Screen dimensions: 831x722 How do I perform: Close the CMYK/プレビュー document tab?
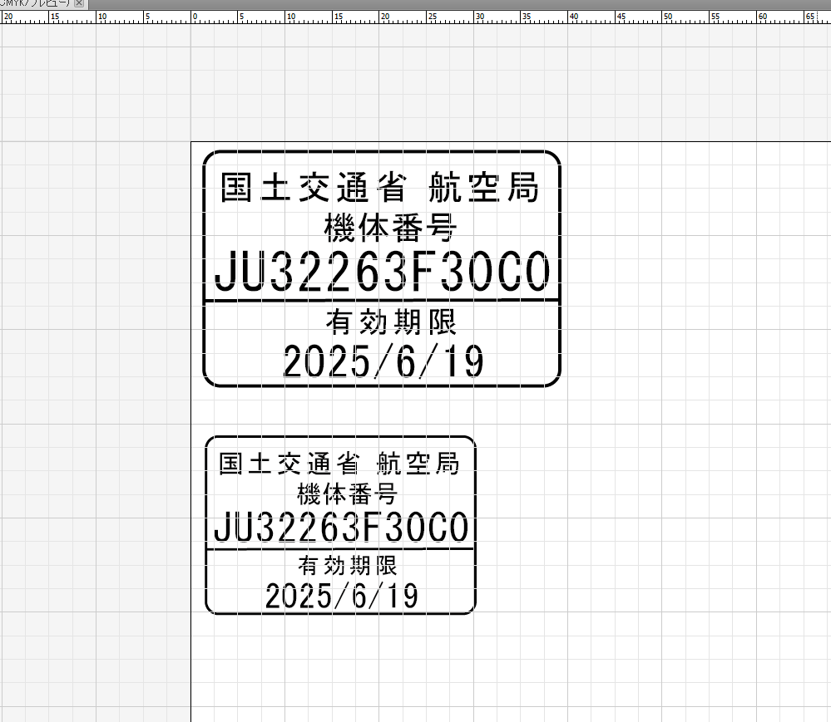(x=79, y=3)
